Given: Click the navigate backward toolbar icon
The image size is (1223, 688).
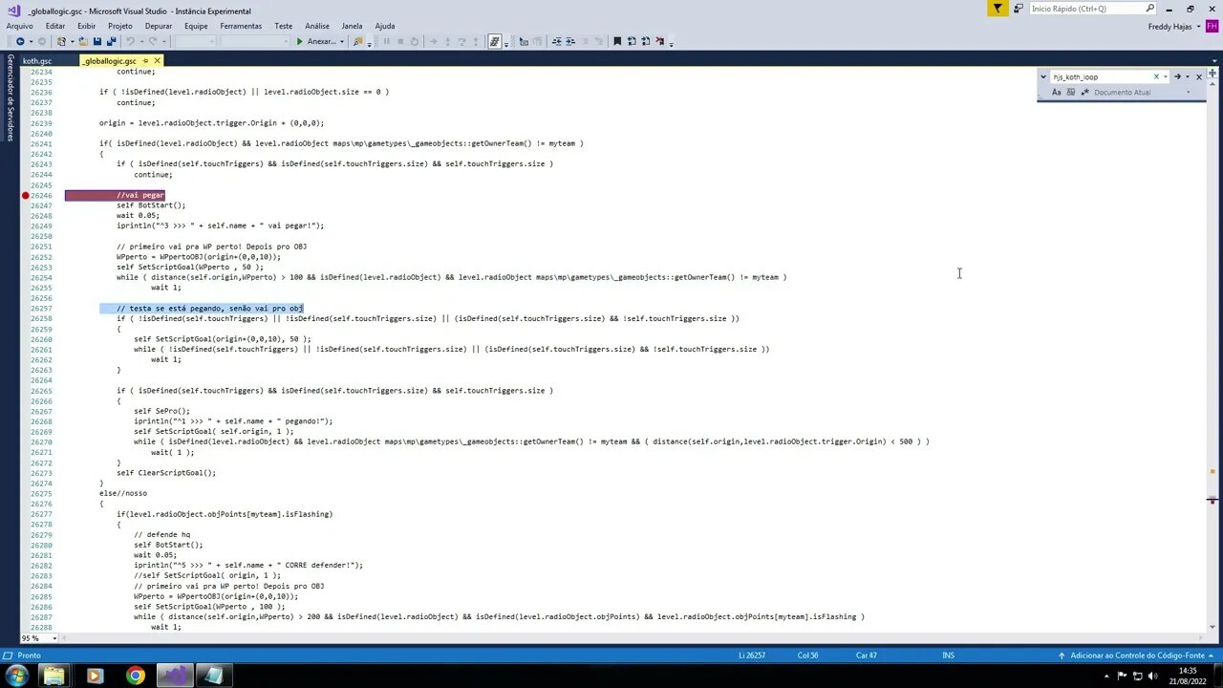Looking at the screenshot, I should (x=20, y=41).
